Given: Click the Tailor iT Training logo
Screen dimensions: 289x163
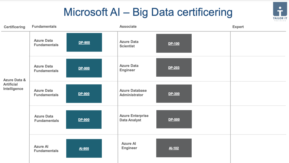Looking at the screenshot, I should click(x=280, y=11).
